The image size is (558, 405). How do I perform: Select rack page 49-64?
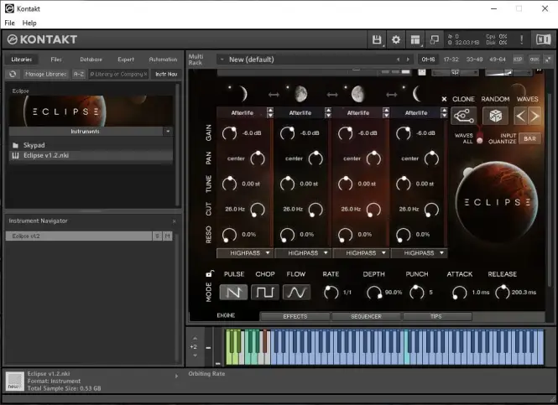click(497, 60)
